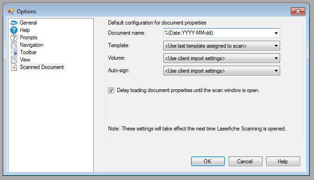This screenshot has height=180, width=314.
Task: Click the Help button at bottom
Action: pos(283,161)
